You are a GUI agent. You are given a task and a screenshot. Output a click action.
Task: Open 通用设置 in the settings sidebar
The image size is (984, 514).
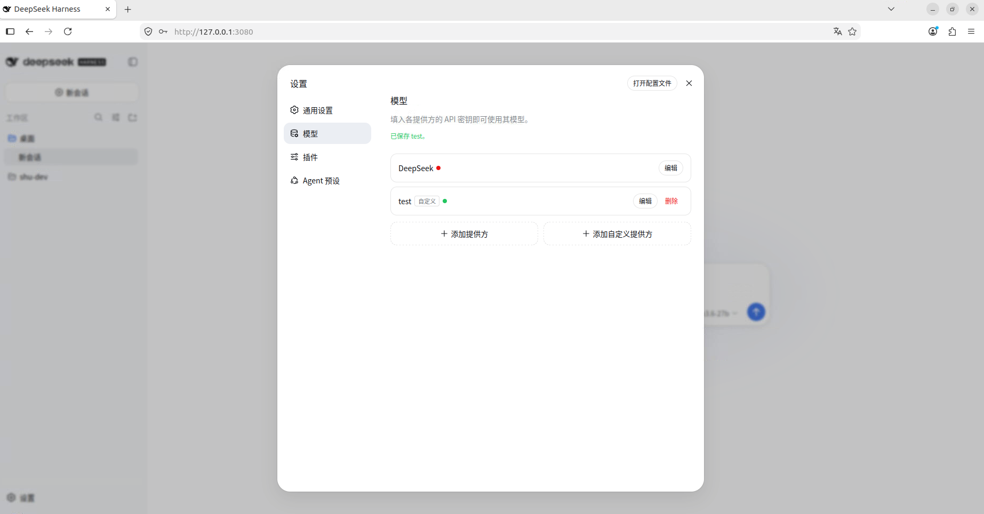coord(327,110)
